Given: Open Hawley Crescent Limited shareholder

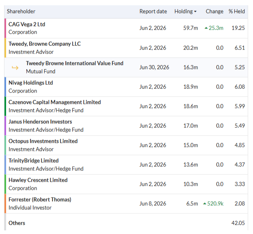Looking at the screenshot, I should pos(38,180).
